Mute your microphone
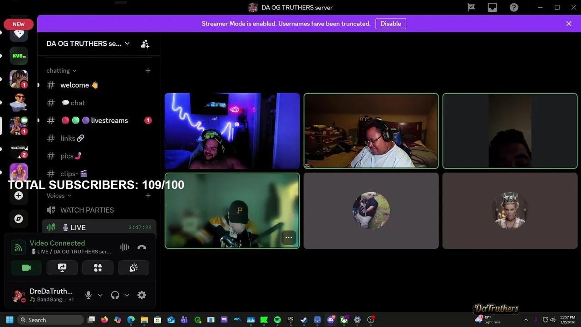 89,295
